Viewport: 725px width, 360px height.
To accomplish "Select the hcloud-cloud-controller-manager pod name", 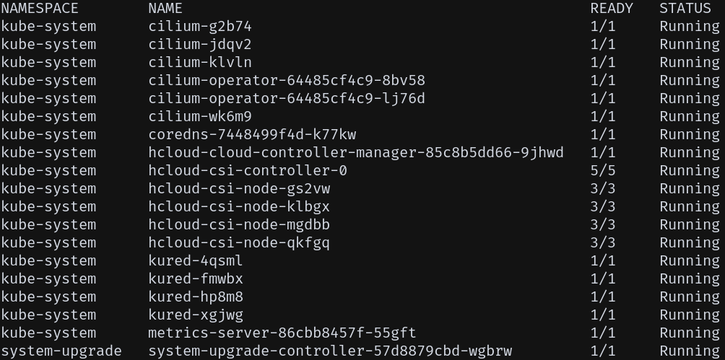I will [x=356, y=153].
